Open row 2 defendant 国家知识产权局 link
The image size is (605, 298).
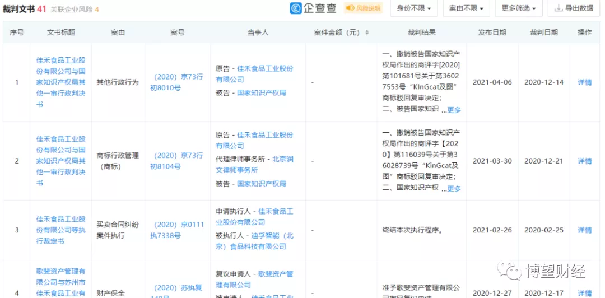point(262,184)
